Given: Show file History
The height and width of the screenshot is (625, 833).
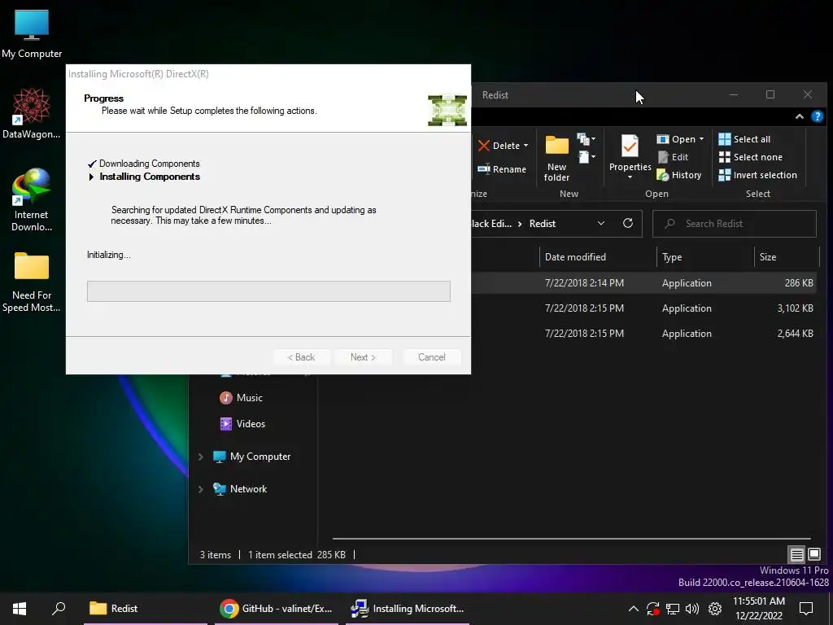Looking at the screenshot, I should pos(679,175).
